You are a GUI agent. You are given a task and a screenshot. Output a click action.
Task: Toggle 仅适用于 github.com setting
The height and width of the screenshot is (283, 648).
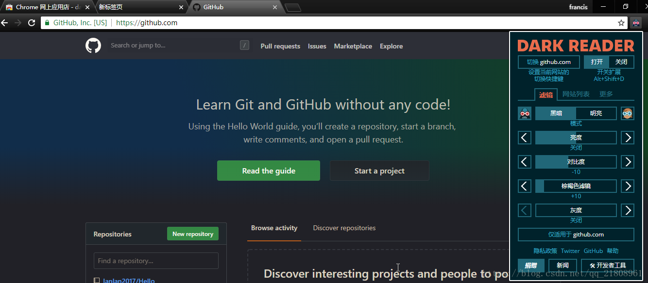click(x=576, y=235)
